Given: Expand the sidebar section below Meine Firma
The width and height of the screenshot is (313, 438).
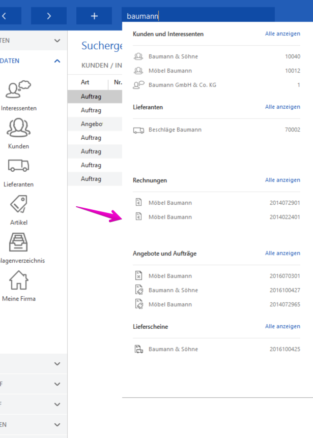Looking at the screenshot, I should [x=57, y=364].
